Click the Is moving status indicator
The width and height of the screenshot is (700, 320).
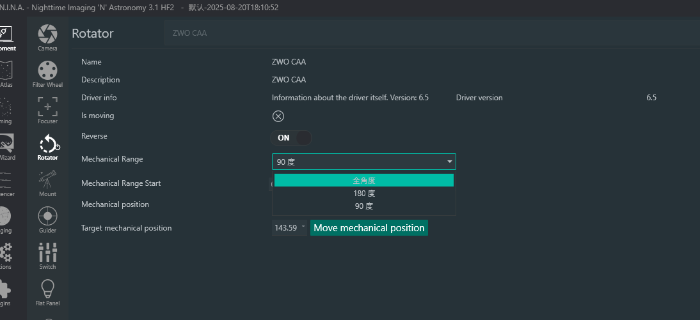pos(278,116)
